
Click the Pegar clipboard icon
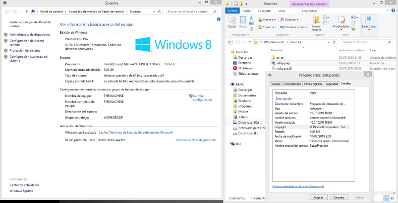(x=243, y=20)
